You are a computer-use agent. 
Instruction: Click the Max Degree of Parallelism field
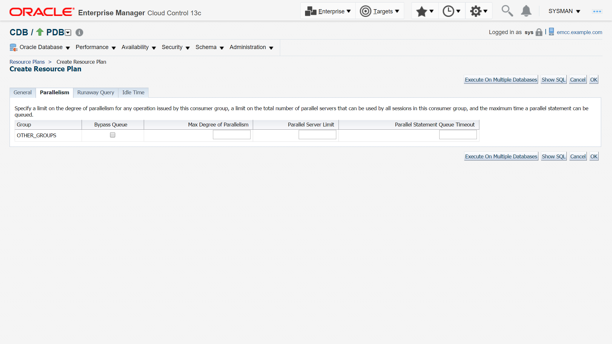[231, 135]
